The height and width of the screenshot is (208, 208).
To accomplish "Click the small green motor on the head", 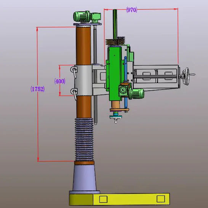I will click(136, 93).
